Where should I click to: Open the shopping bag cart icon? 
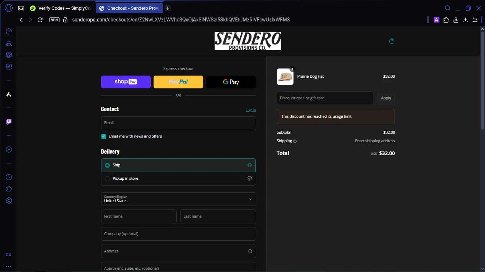392,41
